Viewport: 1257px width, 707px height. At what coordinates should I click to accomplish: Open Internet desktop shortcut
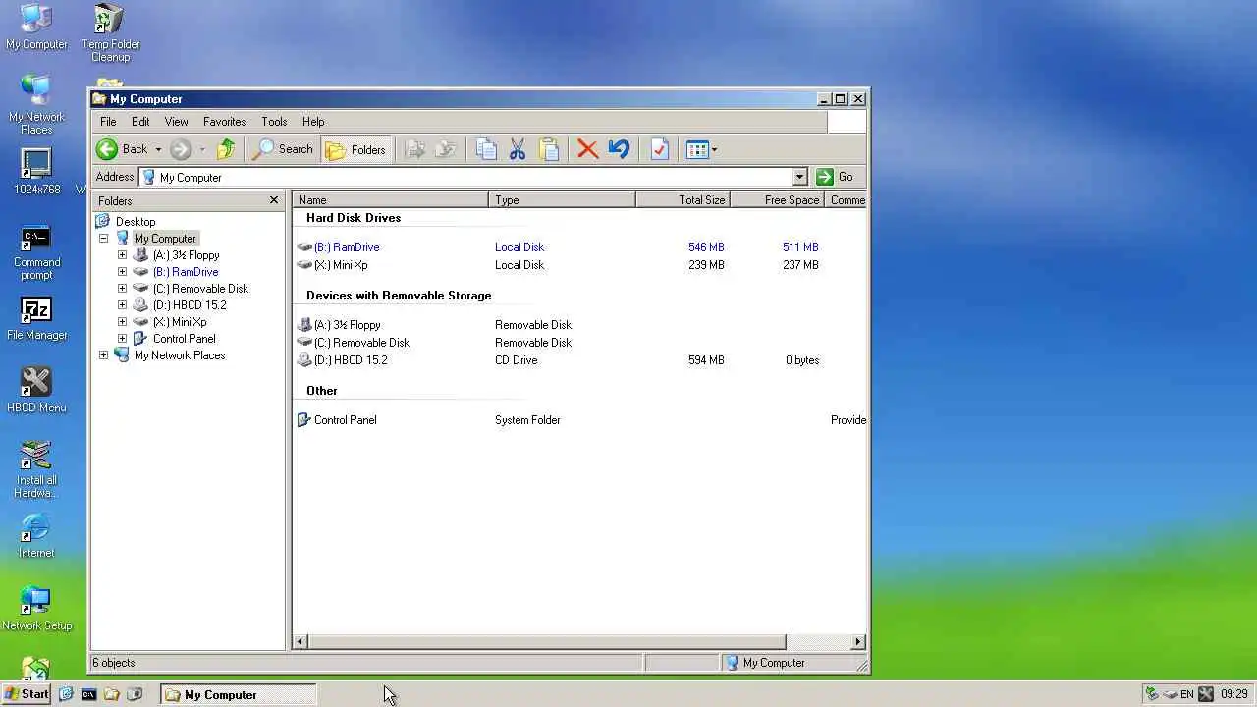[36, 536]
